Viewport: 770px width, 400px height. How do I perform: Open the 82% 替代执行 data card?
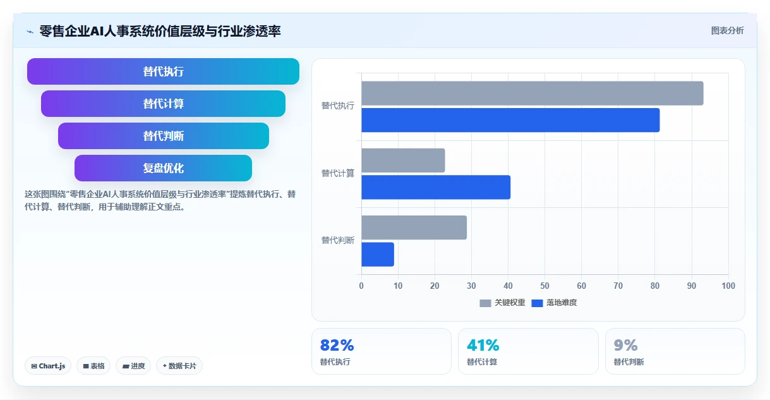tap(382, 351)
